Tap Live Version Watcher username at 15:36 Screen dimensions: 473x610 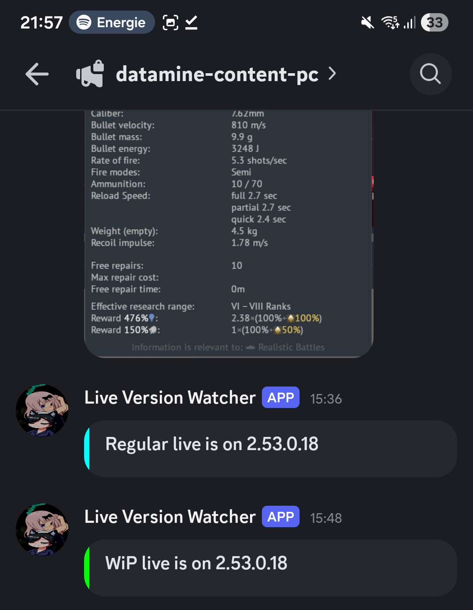(170, 398)
